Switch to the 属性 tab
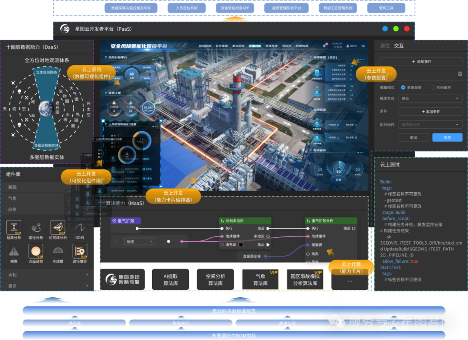This screenshot has width=468, height=340. (x=385, y=45)
